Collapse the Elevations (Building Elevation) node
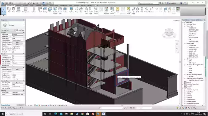 tap(185, 65)
